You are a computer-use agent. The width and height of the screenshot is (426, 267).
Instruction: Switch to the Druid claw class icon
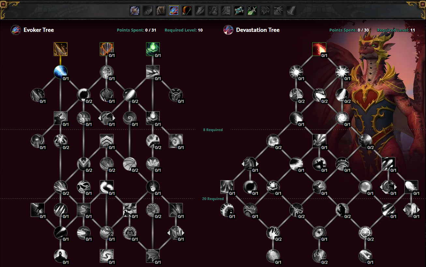161,11
